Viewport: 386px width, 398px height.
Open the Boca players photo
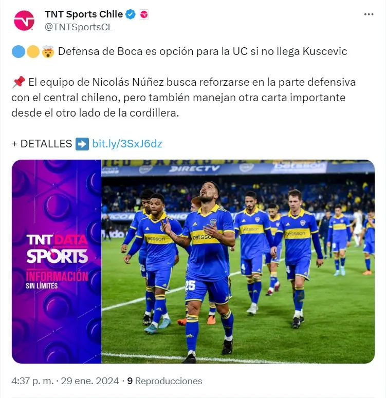(238, 261)
